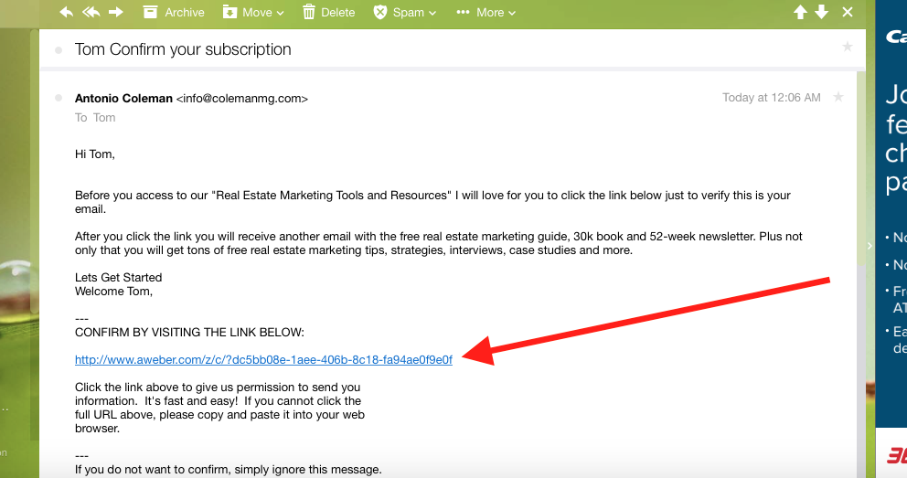
Task: Click the Reply All double-arrow icon
Action: tap(91, 12)
